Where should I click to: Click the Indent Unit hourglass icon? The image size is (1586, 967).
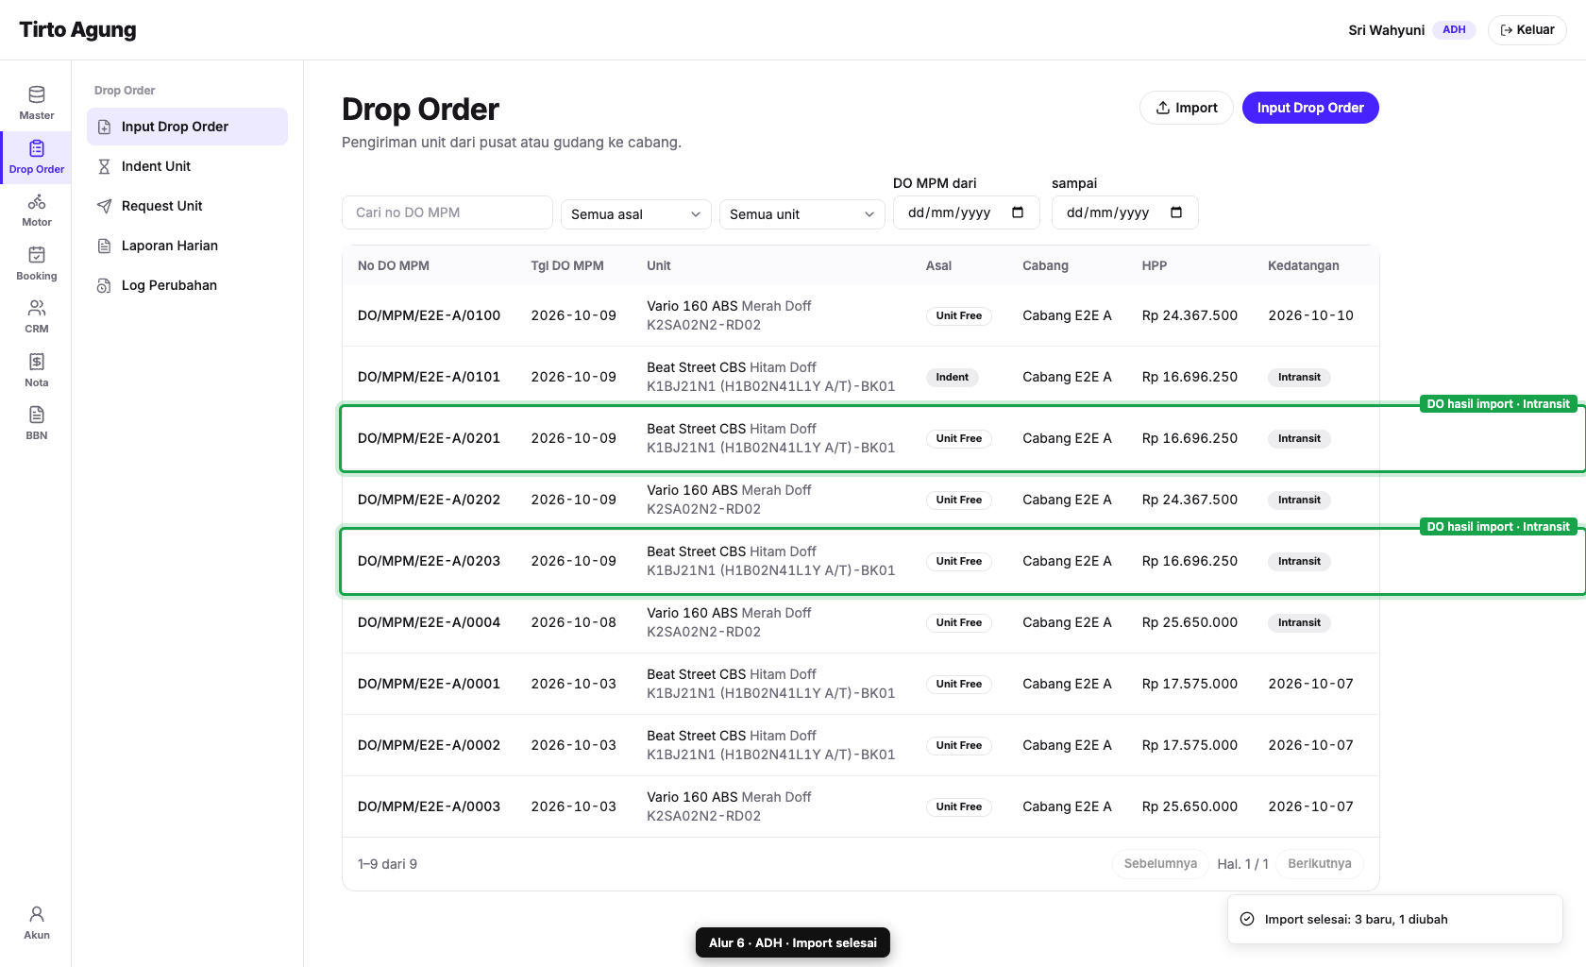(x=105, y=166)
